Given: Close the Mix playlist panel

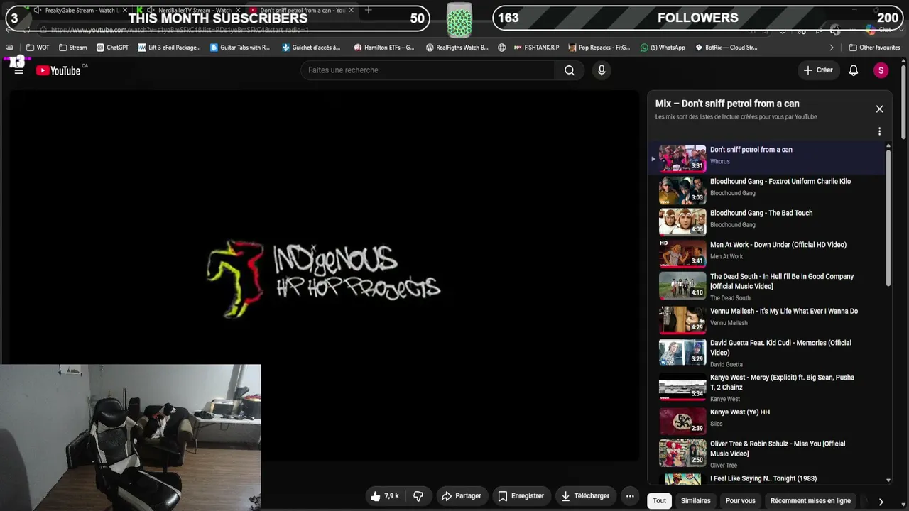Looking at the screenshot, I should [879, 109].
